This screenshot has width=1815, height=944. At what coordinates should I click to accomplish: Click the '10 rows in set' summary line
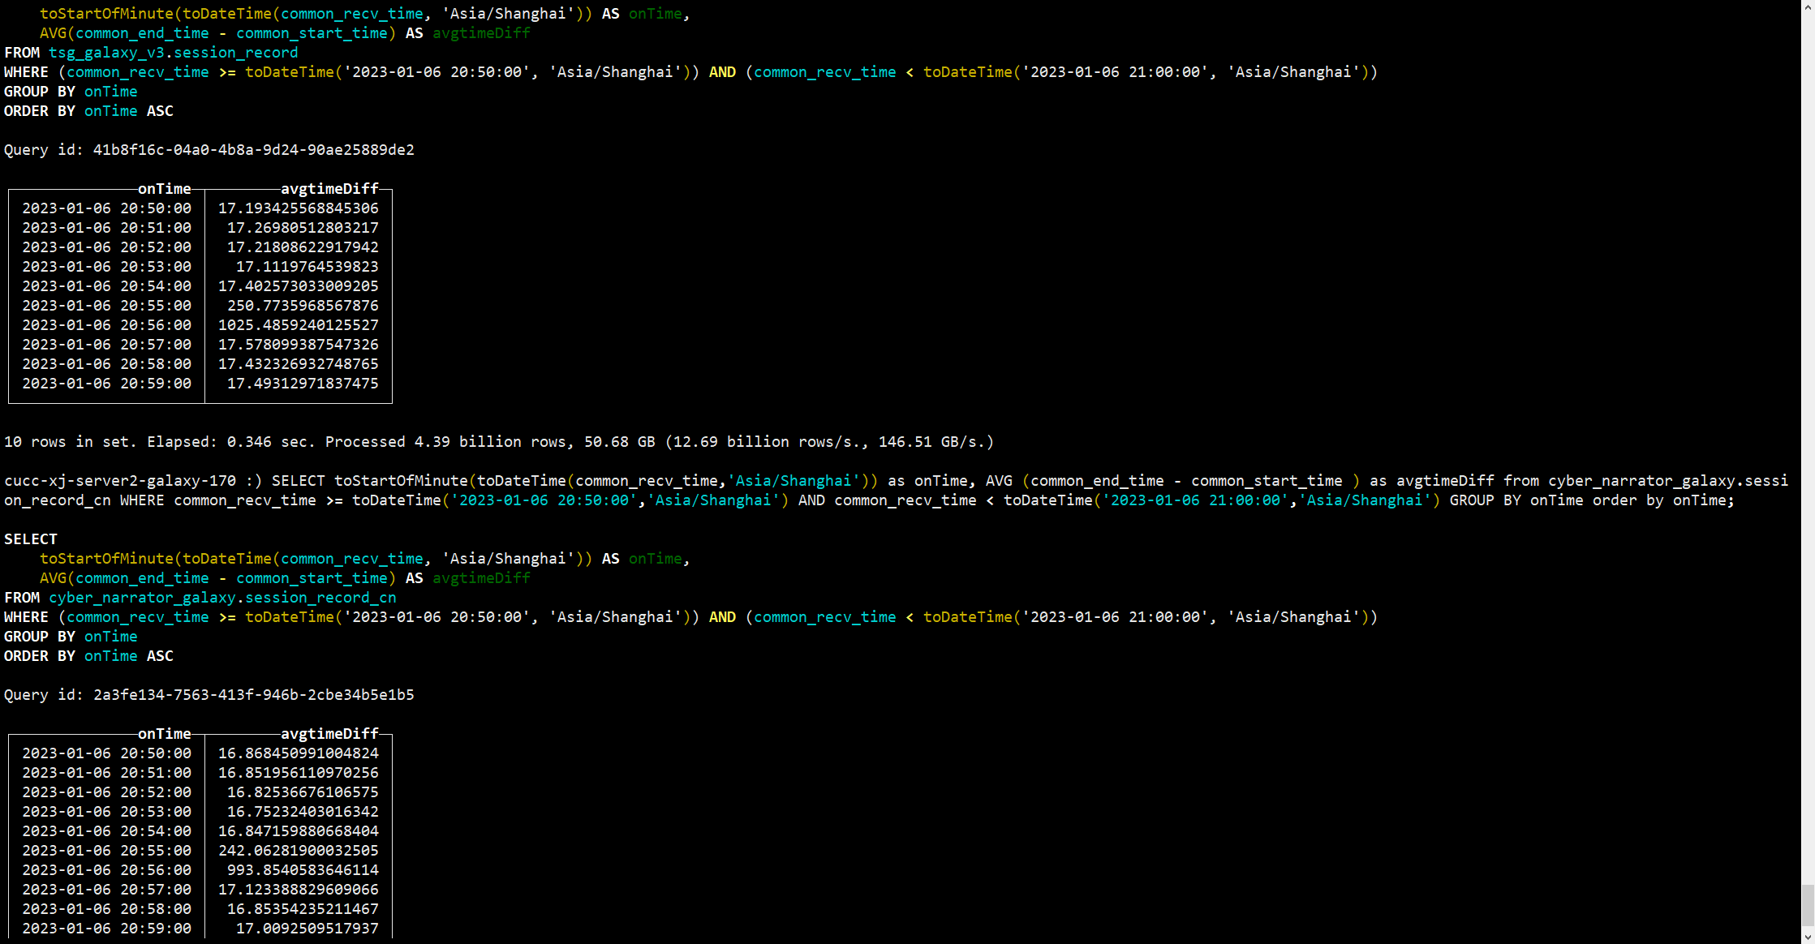click(70, 442)
